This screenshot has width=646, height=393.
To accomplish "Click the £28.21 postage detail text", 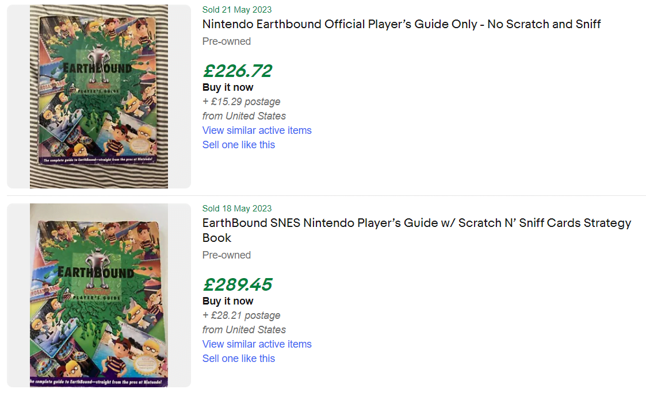I will (241, 315).
